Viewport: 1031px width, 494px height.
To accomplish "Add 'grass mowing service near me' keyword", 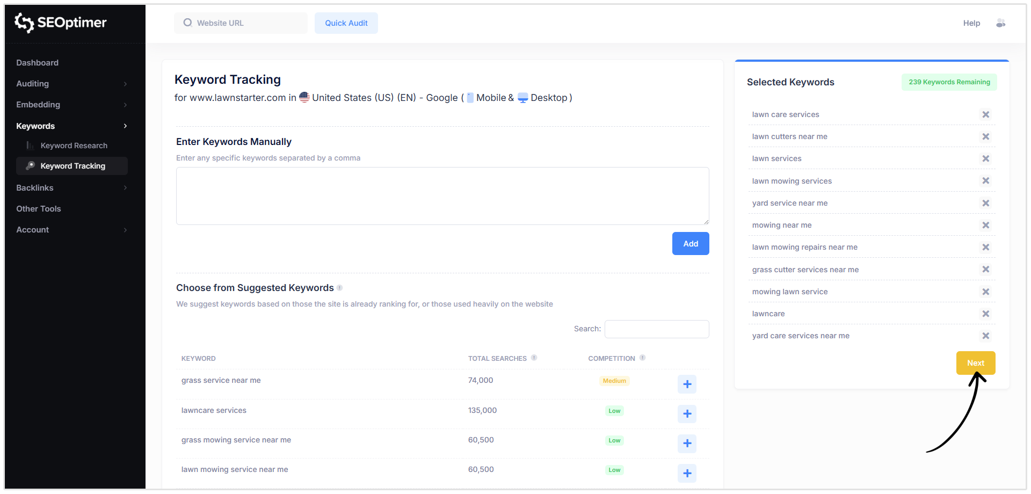I will click(687, 443).
